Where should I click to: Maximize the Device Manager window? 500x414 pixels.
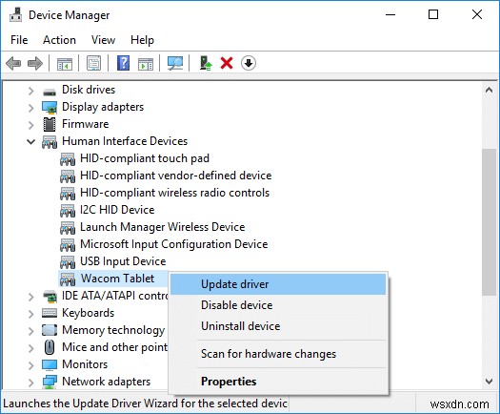coord(433,14)
